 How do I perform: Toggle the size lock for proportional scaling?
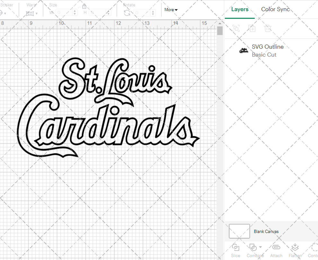point(84,6)
